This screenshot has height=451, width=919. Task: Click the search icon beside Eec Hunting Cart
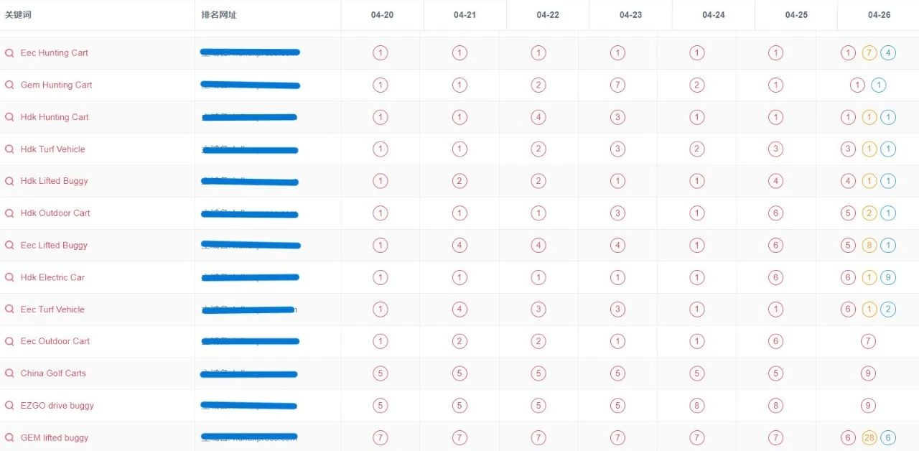click(9, 53)
